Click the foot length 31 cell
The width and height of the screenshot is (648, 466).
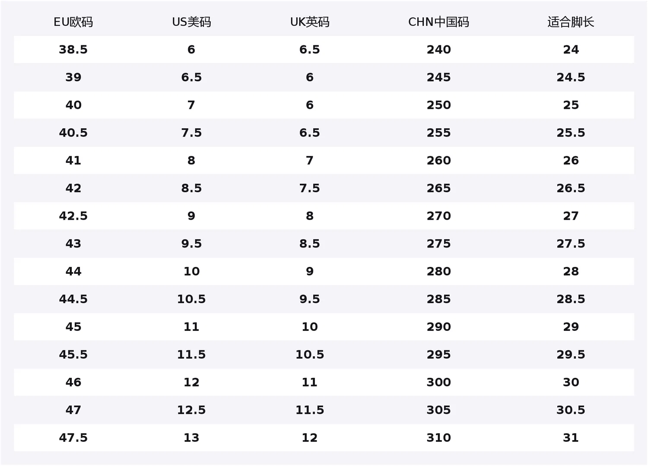(571, 437)
